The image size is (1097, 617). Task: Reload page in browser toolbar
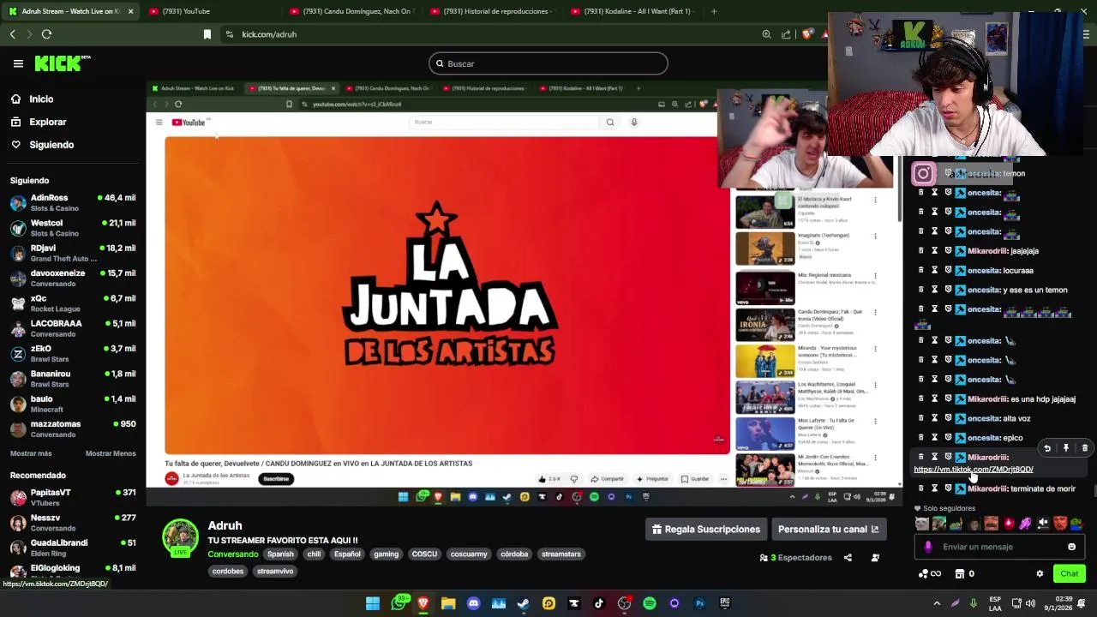46,34
